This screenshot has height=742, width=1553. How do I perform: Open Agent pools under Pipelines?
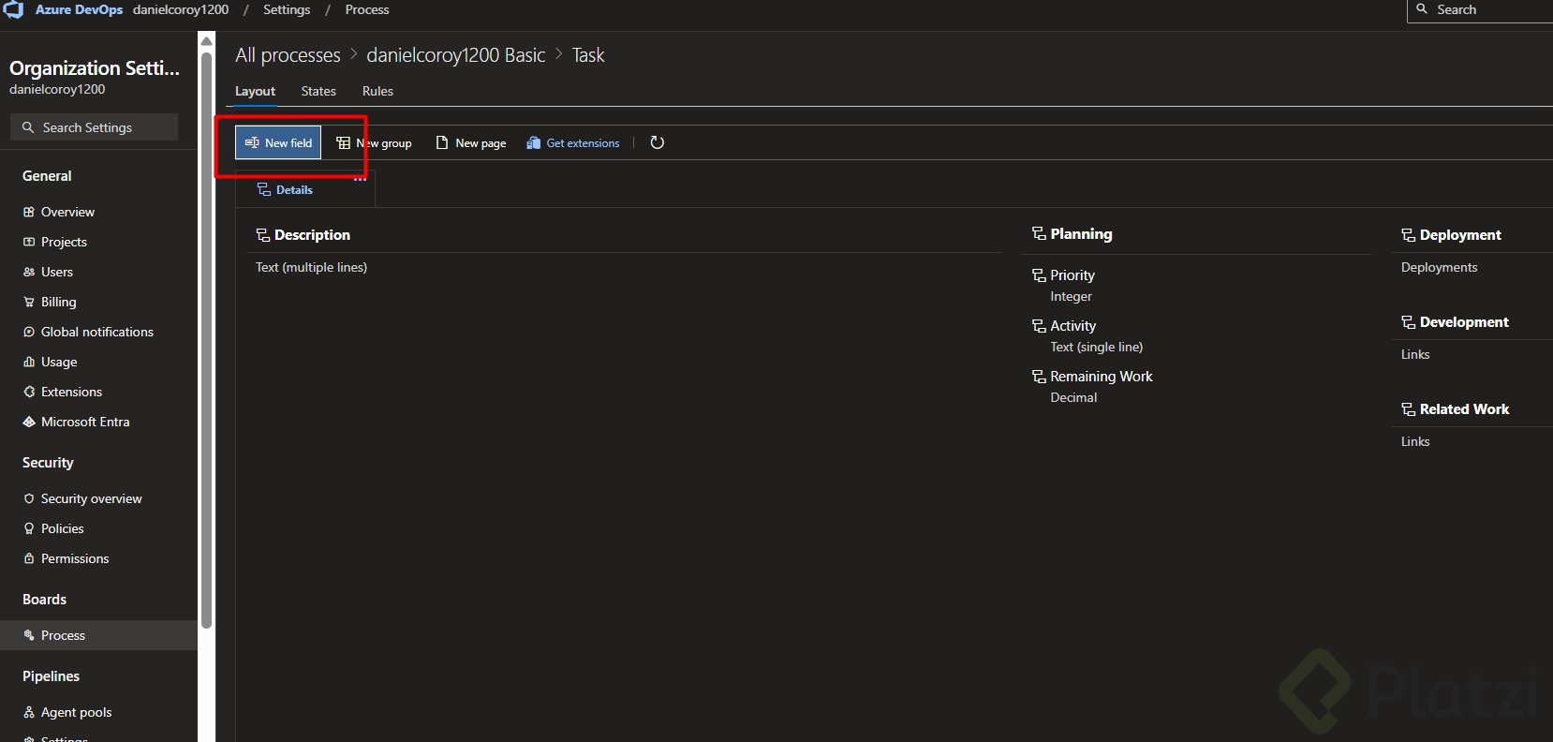[76, 712]
